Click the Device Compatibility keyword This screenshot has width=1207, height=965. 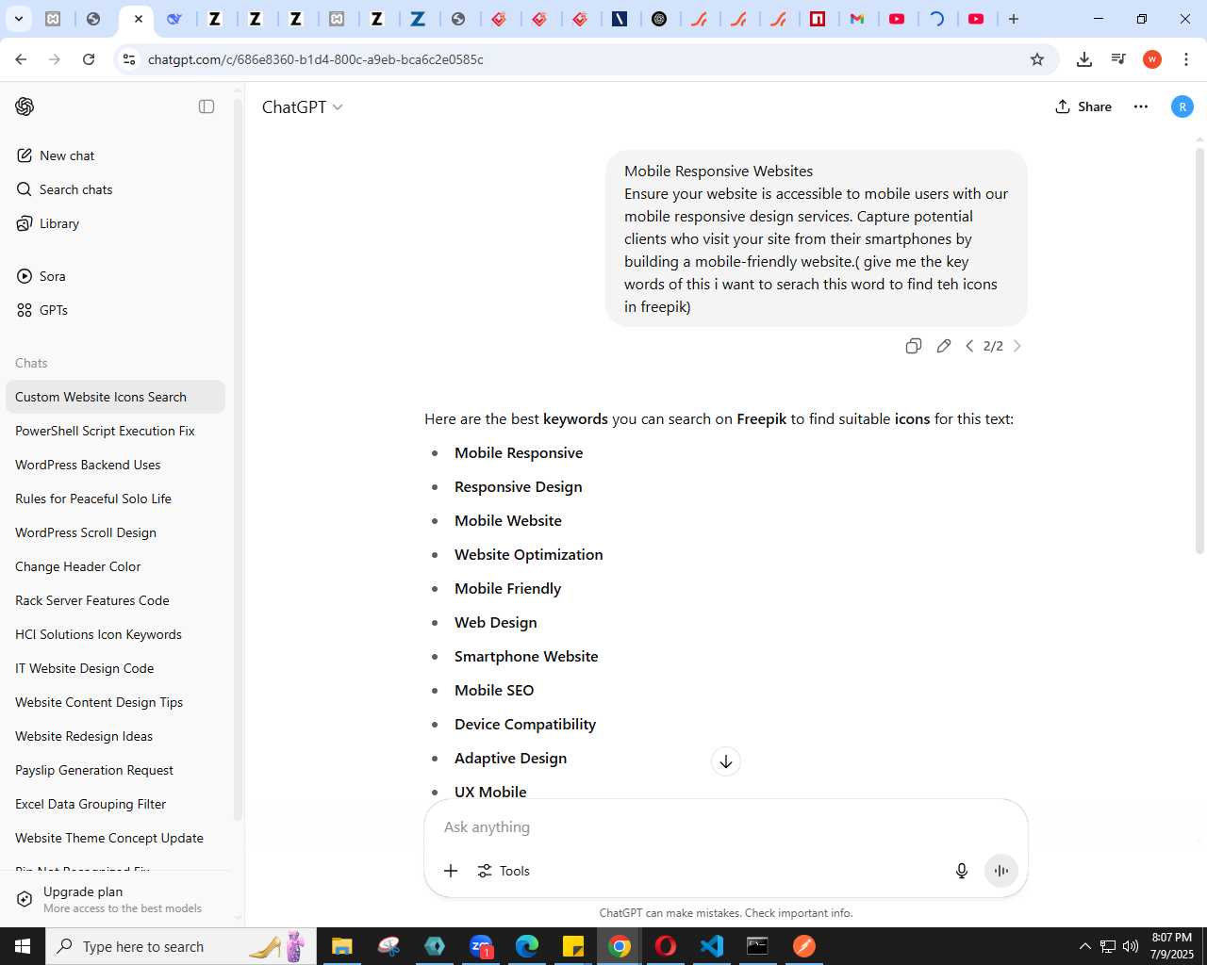click(x=525, y=724)
